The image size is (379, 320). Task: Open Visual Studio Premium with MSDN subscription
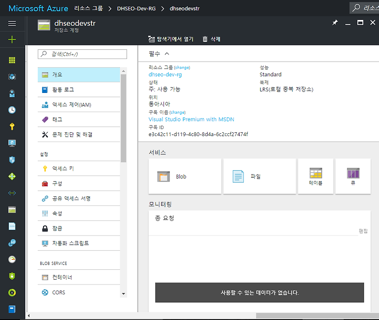tap(191, 119)
